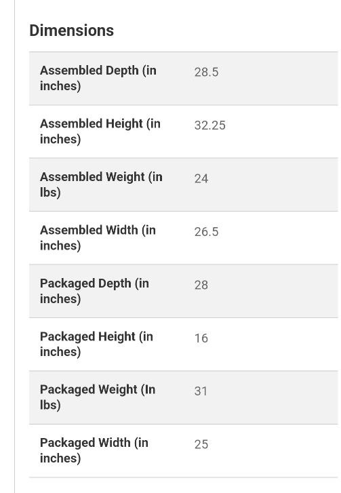The image size is (341, 493).
Task: Select the Assembled Width (in inches) label
Action: click(x=98, y=237)
